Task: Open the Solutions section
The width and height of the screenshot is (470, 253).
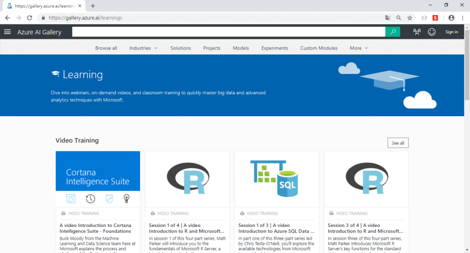Action: [x=180, y=48]
